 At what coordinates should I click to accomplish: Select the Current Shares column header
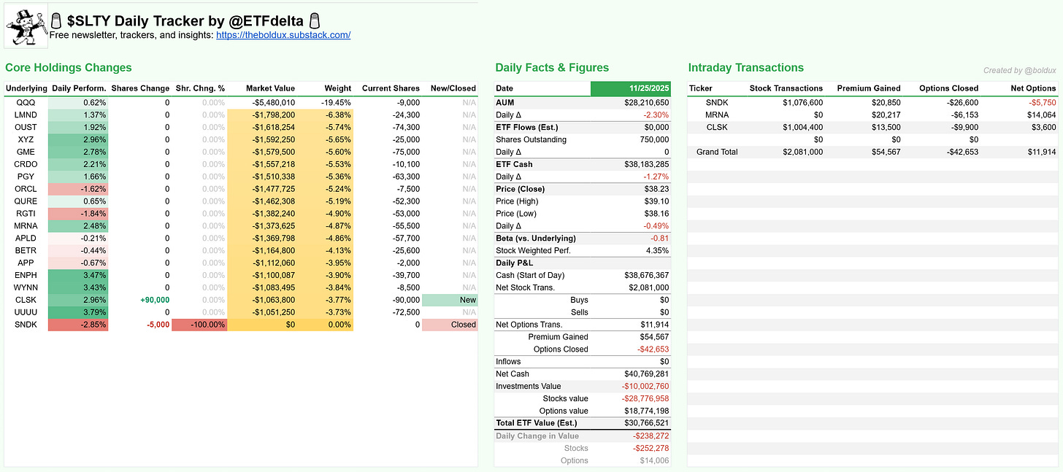click(x=391, y=88)
